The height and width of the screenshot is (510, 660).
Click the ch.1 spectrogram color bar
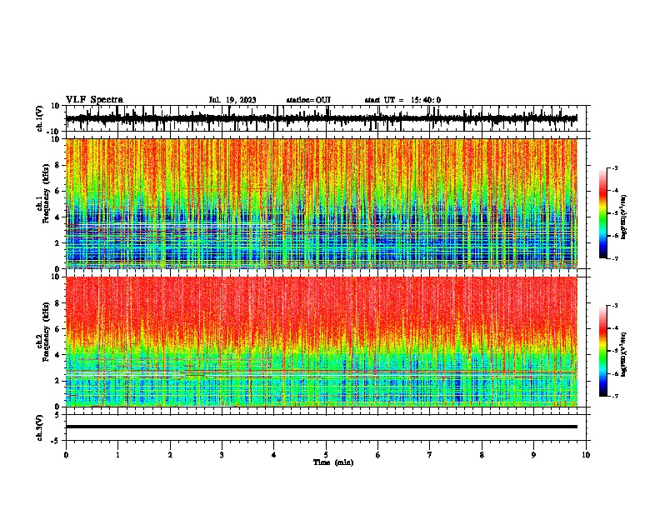[x=603, y=213]
